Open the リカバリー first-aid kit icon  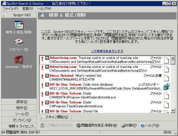pyautogui.click(x=19, y=42)
